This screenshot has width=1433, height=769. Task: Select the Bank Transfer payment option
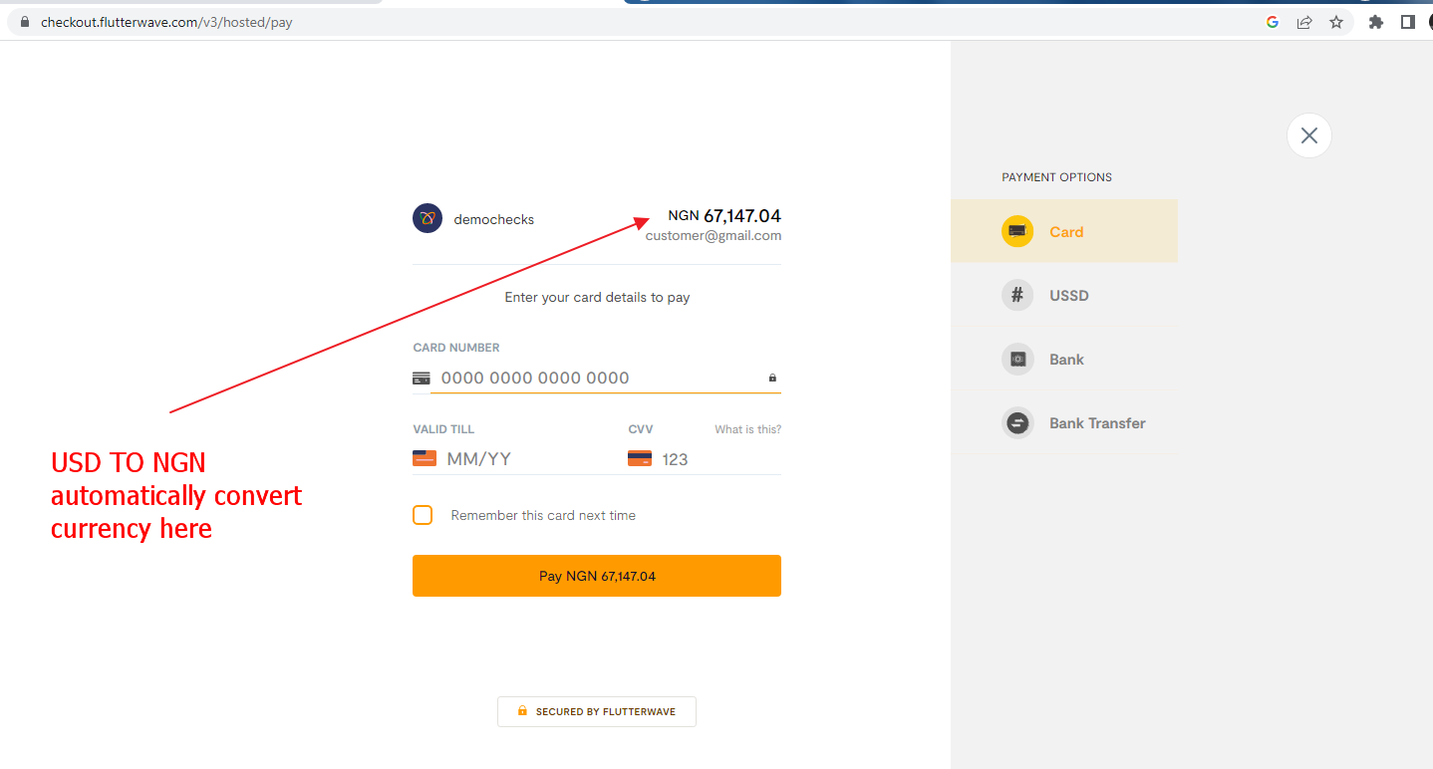[1064, 422]
